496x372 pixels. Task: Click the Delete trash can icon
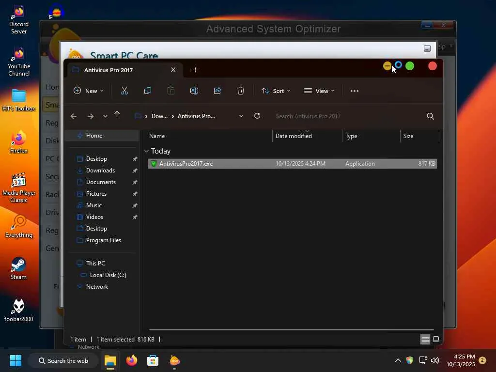point(240,91)
